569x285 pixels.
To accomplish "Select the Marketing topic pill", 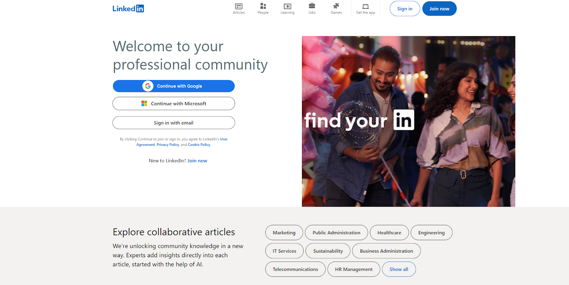I will (x=284, y=233).
